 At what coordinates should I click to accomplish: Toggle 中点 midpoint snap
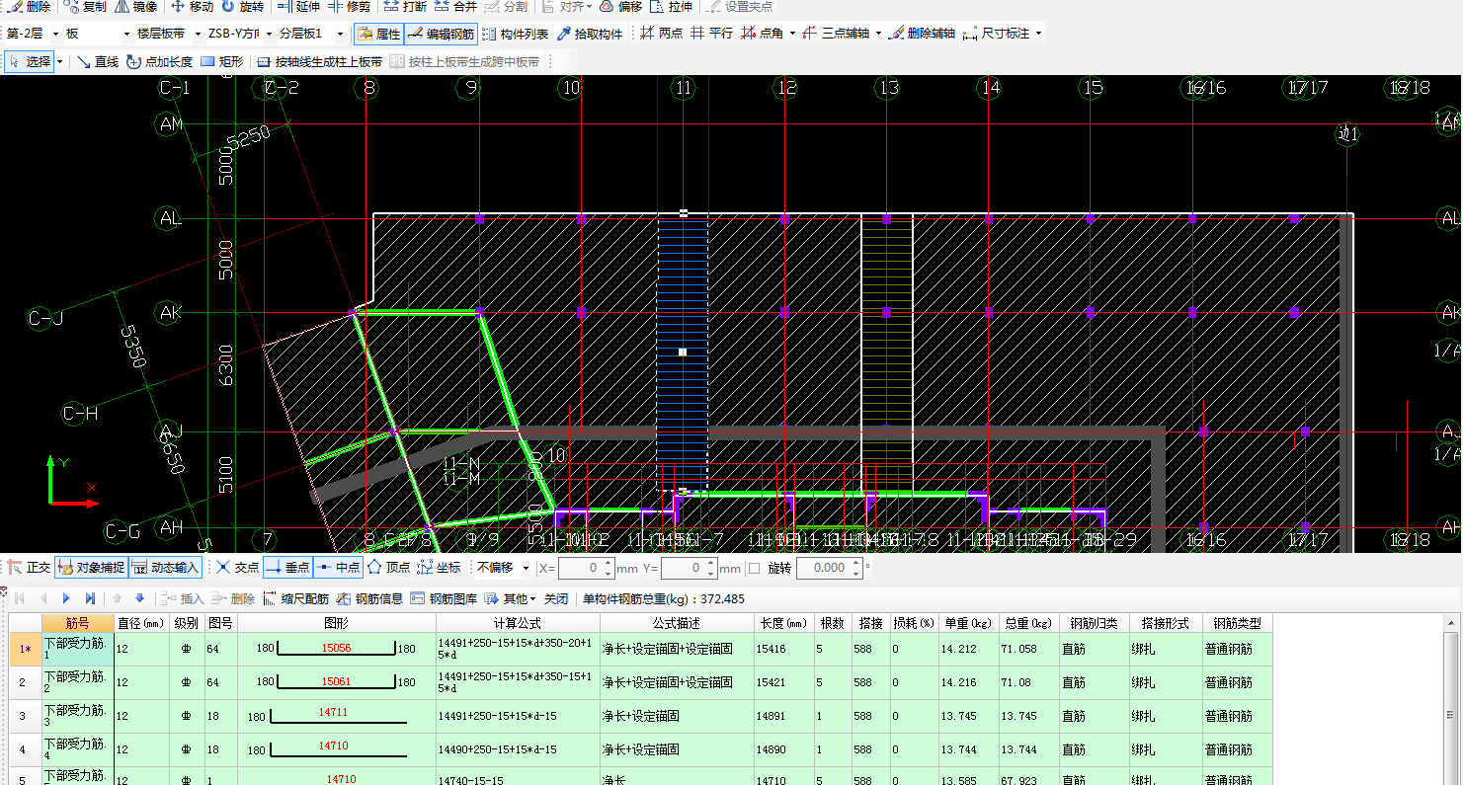click(339, 568)
